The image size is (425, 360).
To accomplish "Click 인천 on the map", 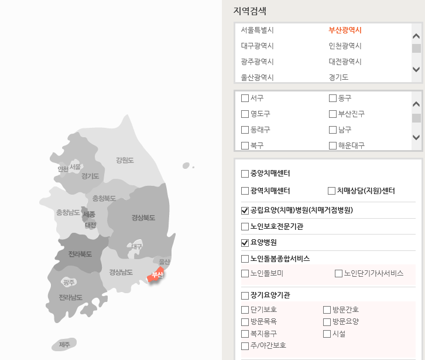I will click(63, 169).
